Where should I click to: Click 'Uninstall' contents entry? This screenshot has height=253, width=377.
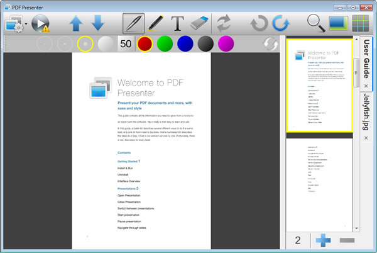click(123, 174)
